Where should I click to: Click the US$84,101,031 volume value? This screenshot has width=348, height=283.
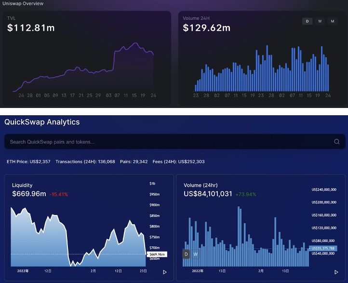tap(208, 194)
